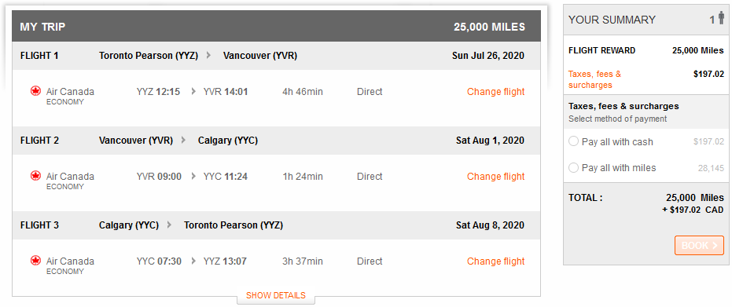Open Taxes, fees & surcharges breakdown link
The height and width of the screenshot is (307, 732).
[x=594, y=79]
